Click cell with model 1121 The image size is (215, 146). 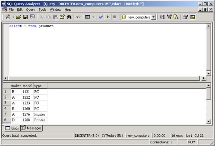point(28,92)
